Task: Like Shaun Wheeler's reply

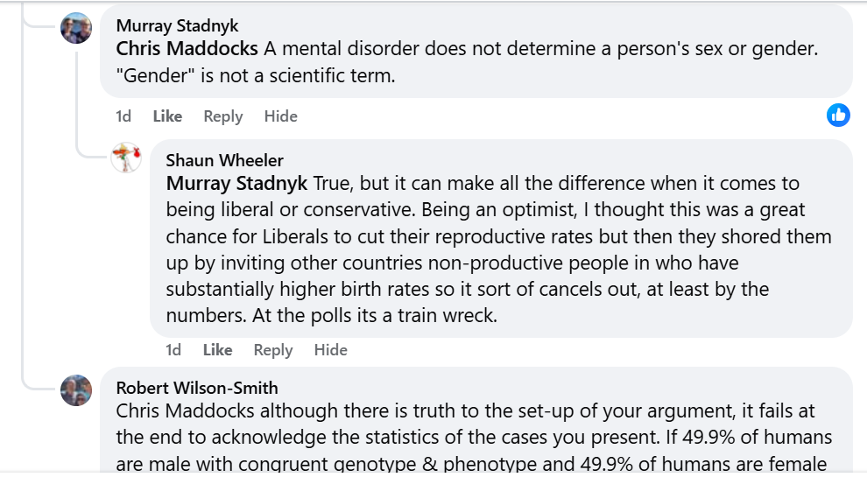Action: [x=217, y=350]
